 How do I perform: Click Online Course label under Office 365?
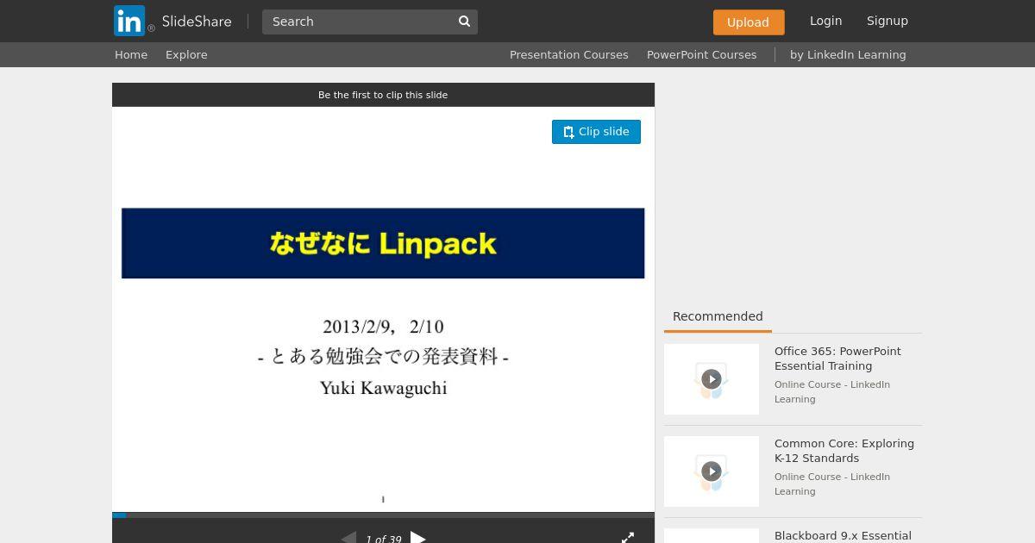(832, 392)
